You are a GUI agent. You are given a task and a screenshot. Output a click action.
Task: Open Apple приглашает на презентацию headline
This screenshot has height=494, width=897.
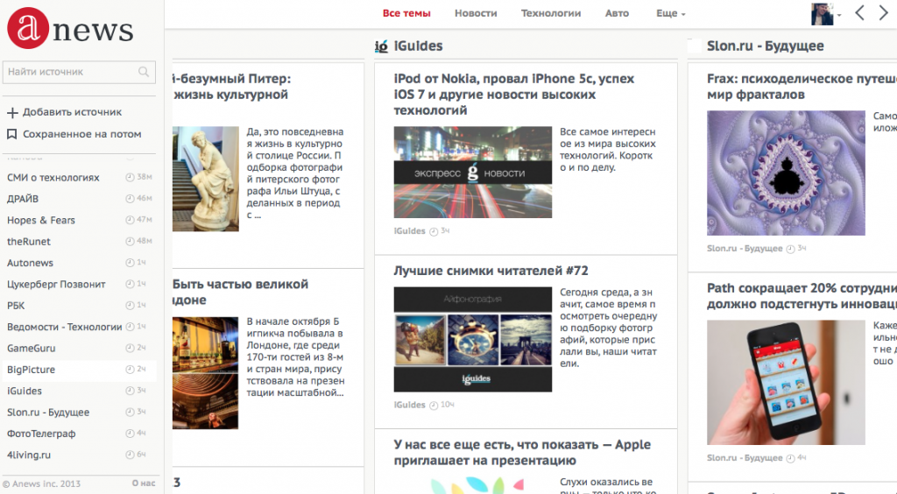[x=522, y=452]
